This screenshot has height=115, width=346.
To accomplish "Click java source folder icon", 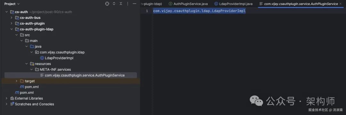I will [x=32, y=46].
